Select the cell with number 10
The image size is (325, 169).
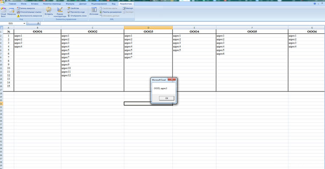[x=9, y=68]
